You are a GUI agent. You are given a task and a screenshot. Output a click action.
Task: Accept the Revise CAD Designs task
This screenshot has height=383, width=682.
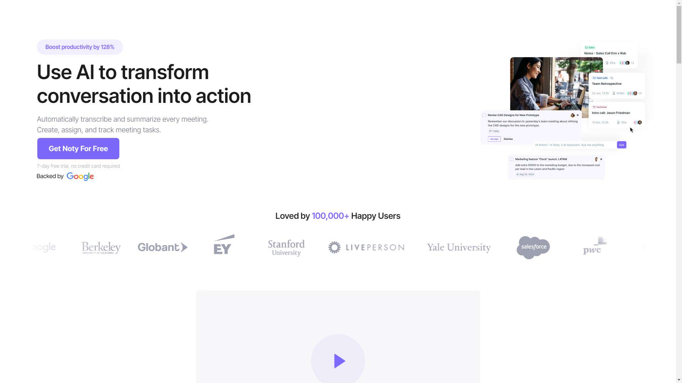(494, 139)
